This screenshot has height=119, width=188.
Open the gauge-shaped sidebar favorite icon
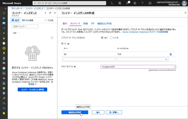(4, 43)
